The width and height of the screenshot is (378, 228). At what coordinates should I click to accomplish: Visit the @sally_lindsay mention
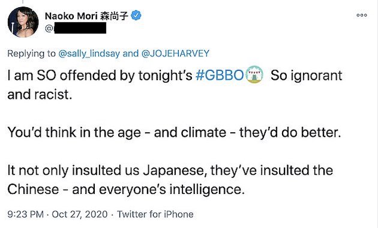(x=89, y=53)
